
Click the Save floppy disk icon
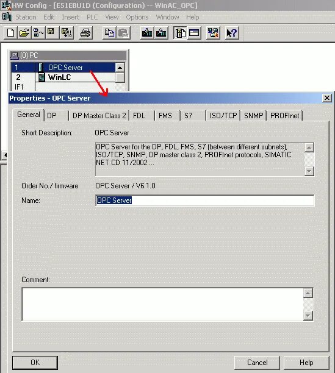tap(51, 33)
